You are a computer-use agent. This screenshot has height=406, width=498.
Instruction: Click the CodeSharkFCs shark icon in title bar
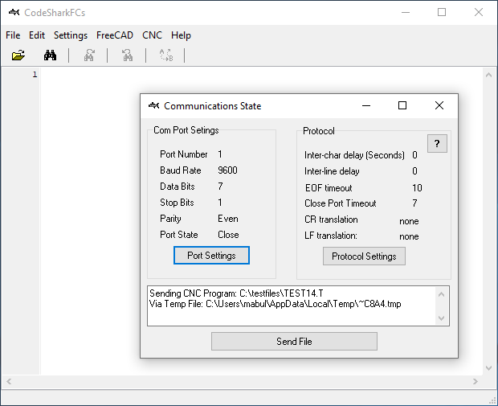point(14,12)
